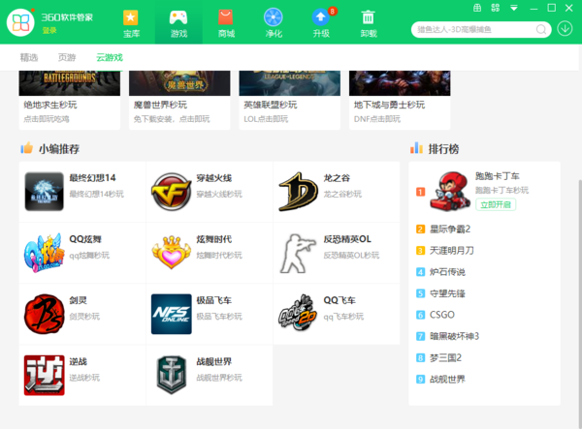The height and width of the screenshot is (429, 582).
Task: Click the 剑灵秒玩 subtitle
Action: (84, 316)
